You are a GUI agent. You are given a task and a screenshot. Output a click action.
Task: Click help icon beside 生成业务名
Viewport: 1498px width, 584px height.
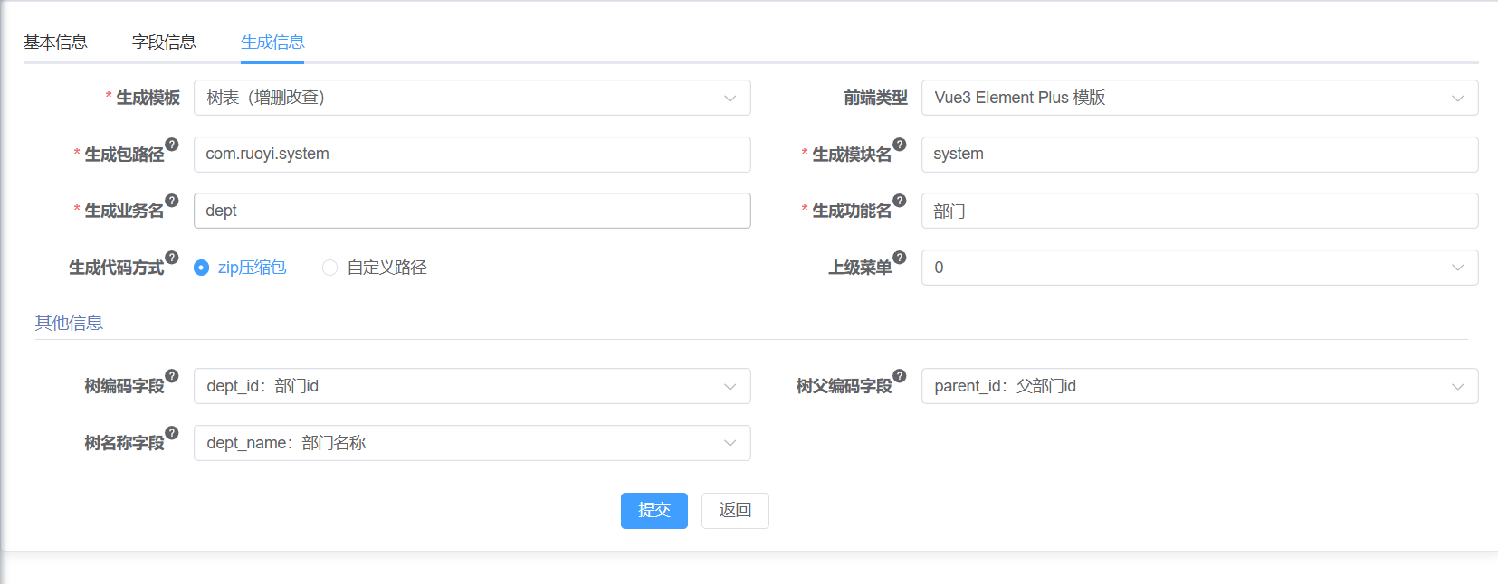(x=172, y=201)
